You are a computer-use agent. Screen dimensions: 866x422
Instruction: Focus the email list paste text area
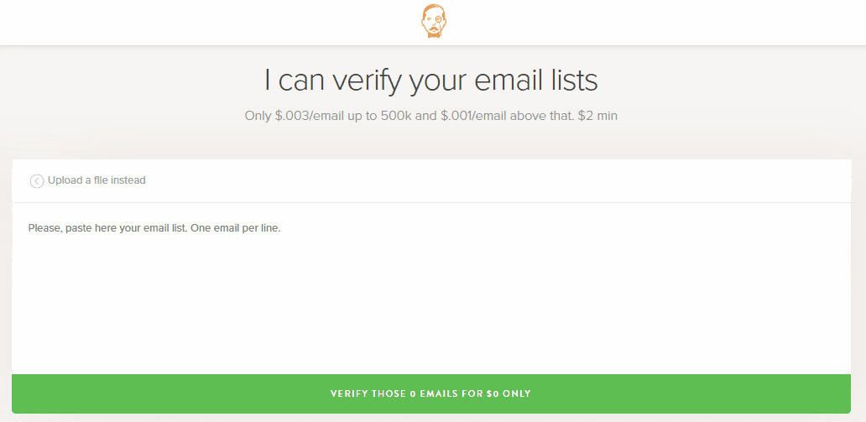coord(431,294)
